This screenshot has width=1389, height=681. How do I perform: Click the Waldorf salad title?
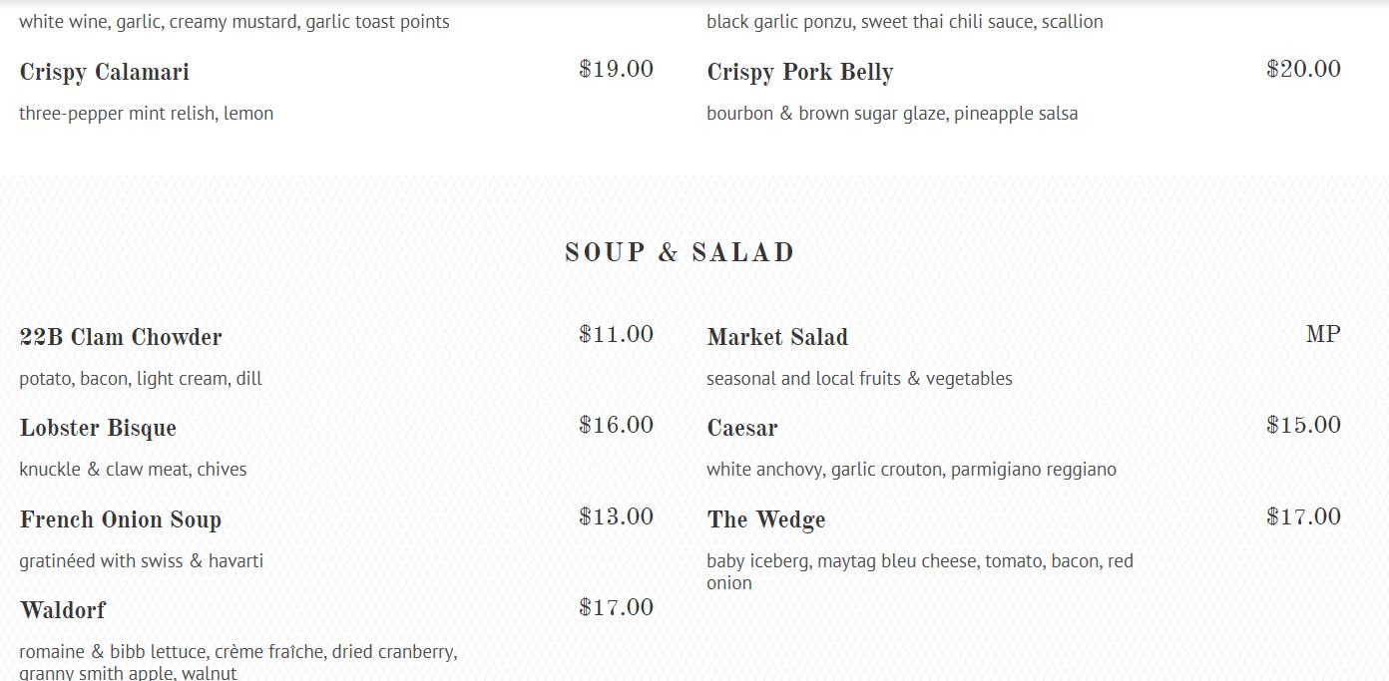point(62,609)
